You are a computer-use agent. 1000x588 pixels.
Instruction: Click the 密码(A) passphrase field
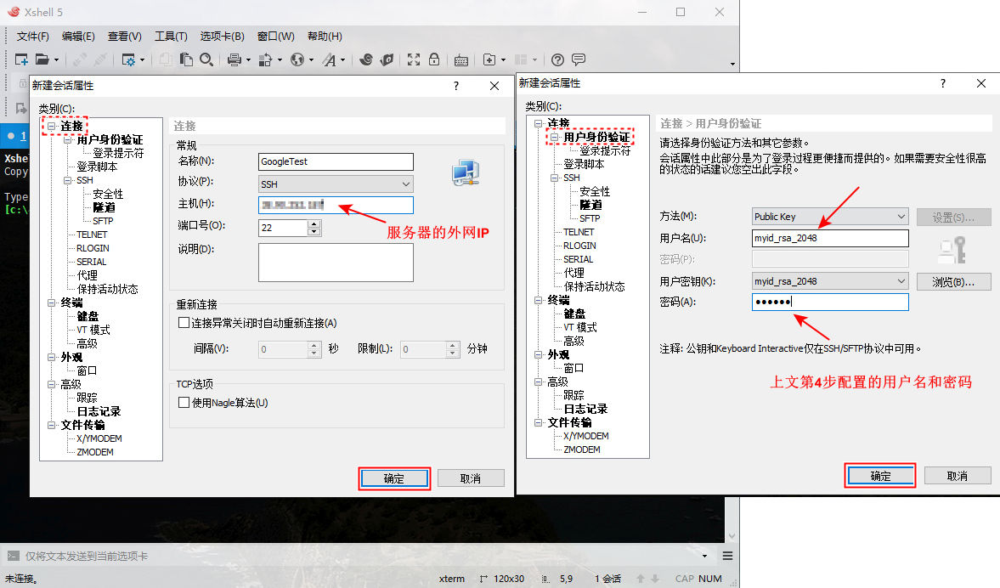(x=830, y=302)
